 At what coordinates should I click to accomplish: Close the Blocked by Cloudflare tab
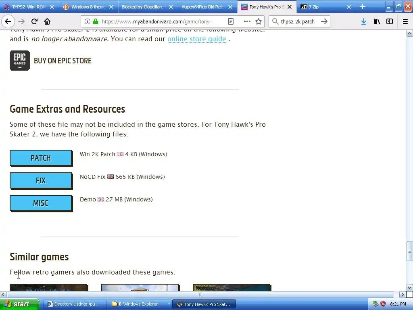click(171, 7)
